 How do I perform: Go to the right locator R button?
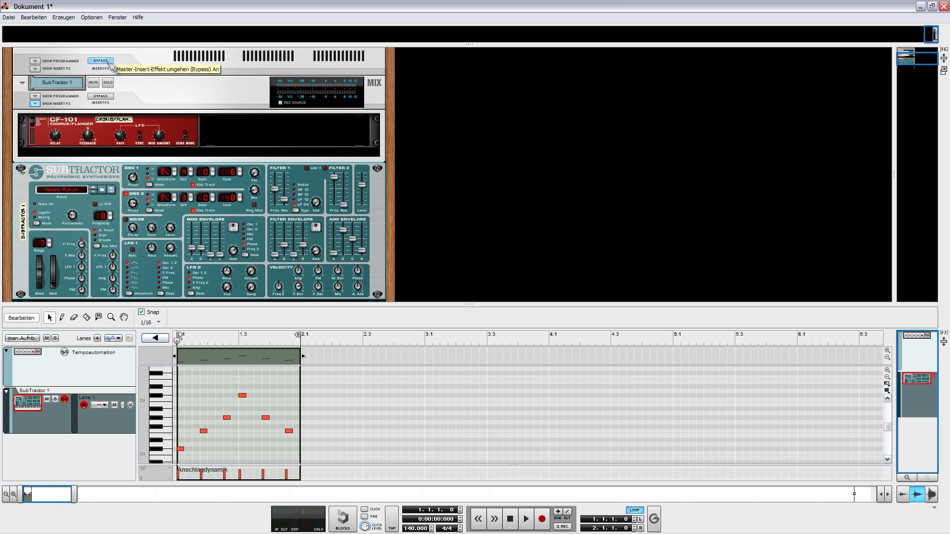click(641, 528)
